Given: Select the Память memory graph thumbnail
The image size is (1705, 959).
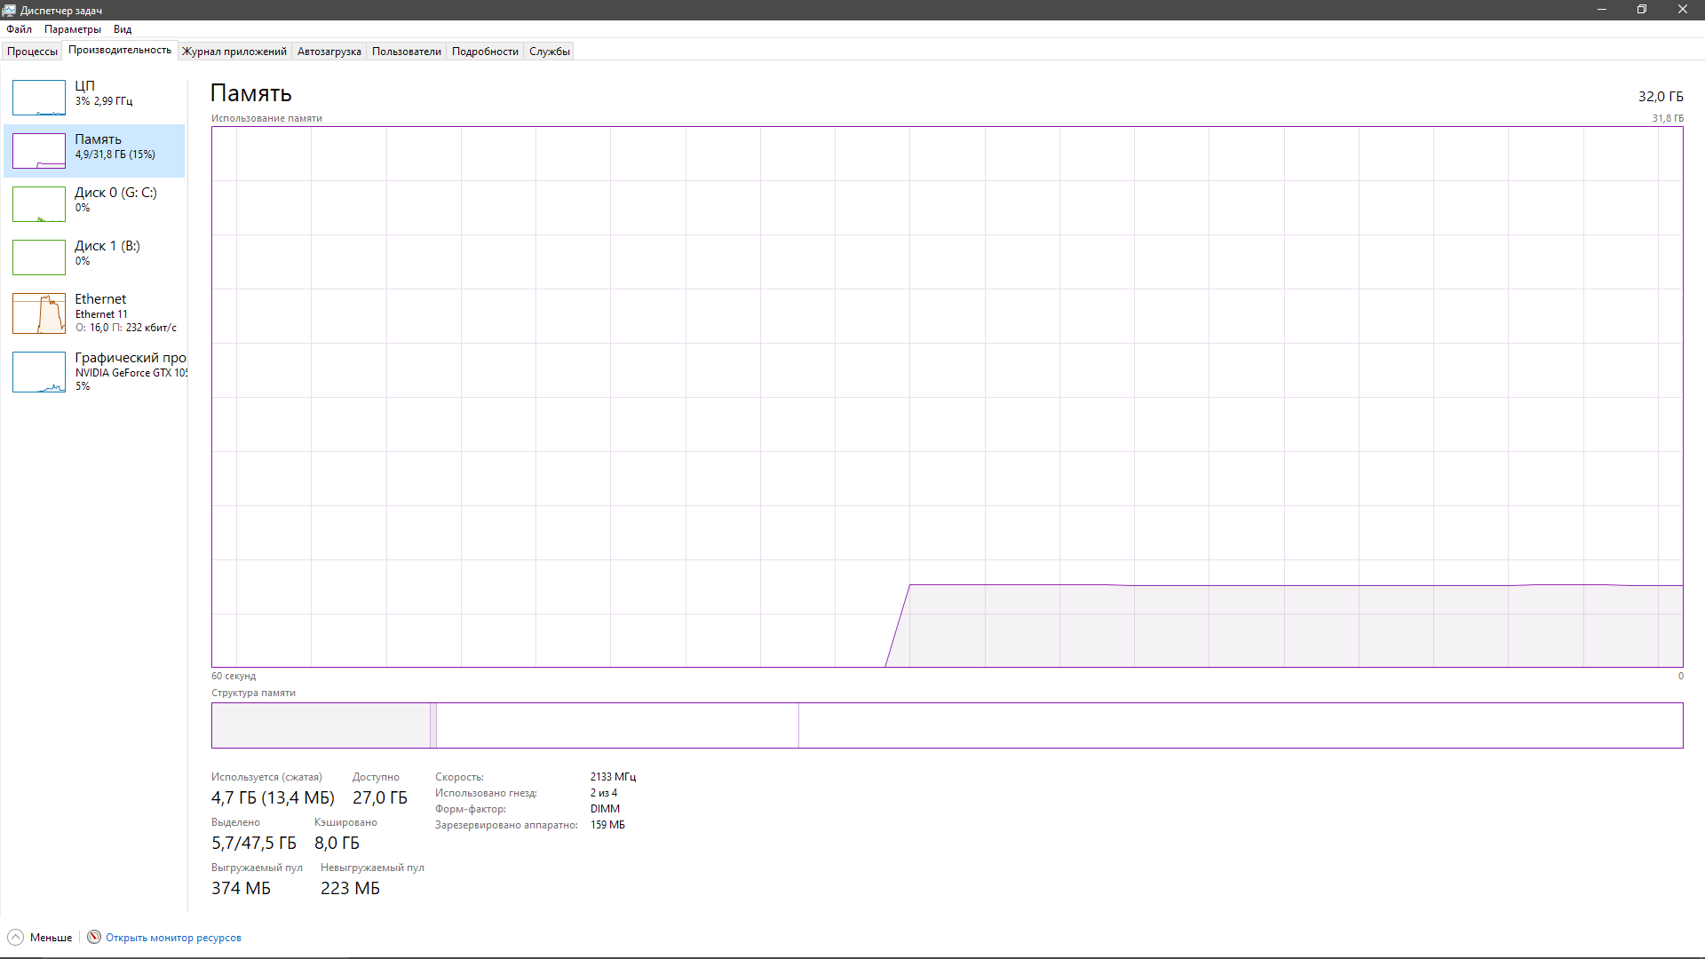Looking at the screenshot, I should pyautogui.click(x=39, y=151).
